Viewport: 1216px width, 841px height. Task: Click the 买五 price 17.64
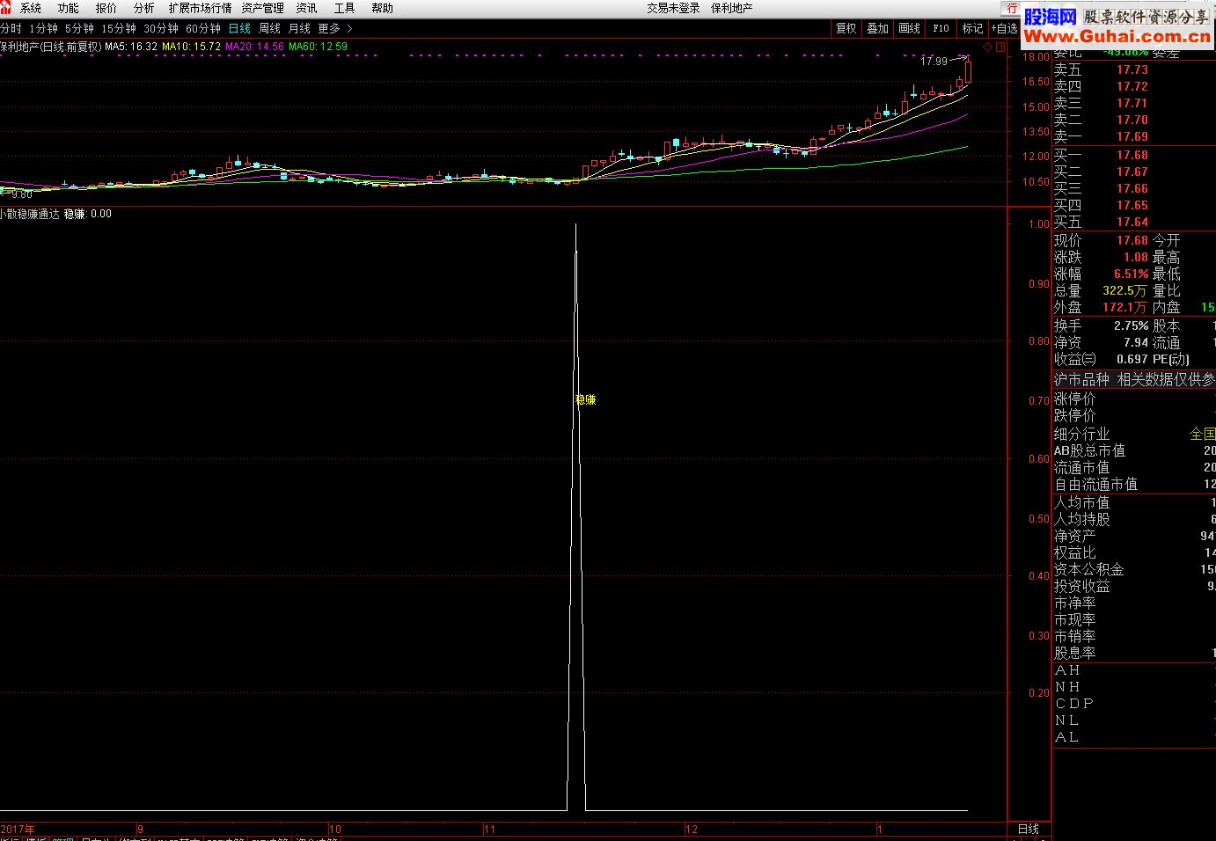pos(1132,222)
